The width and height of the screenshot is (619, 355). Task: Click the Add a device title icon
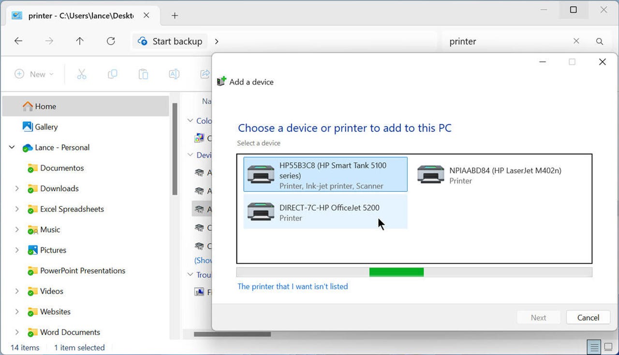[221, 81]
